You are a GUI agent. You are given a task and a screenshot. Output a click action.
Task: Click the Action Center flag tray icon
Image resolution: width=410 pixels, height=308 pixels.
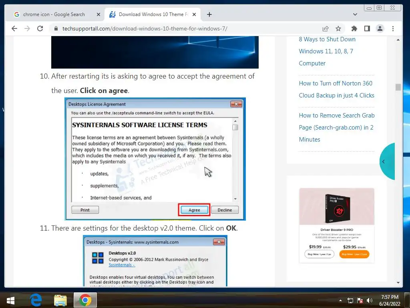click(360, 300)
